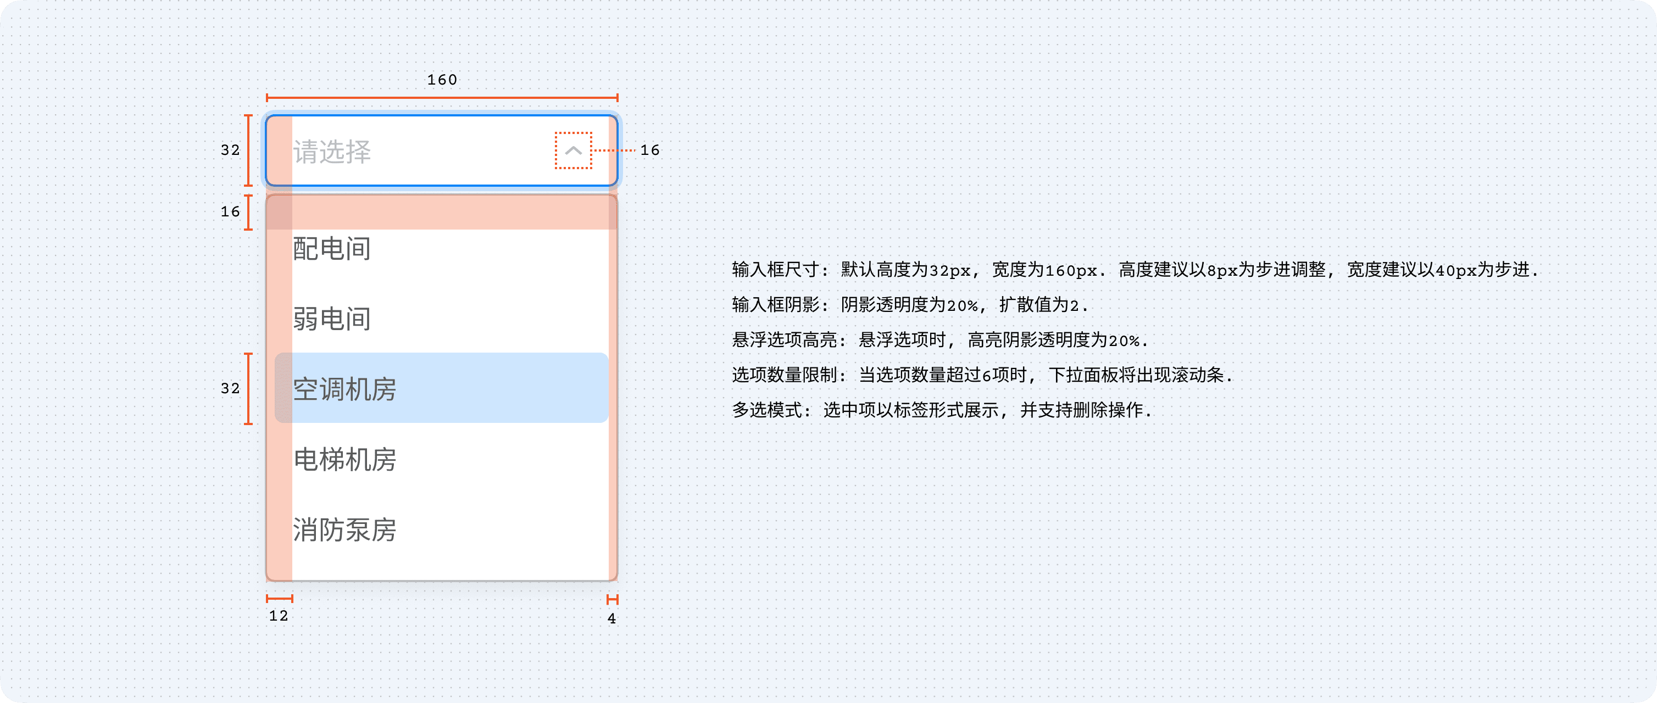Screen dimensions: 1657x703
Task: Click the 32 height label beside input
Action: (230, 150)
